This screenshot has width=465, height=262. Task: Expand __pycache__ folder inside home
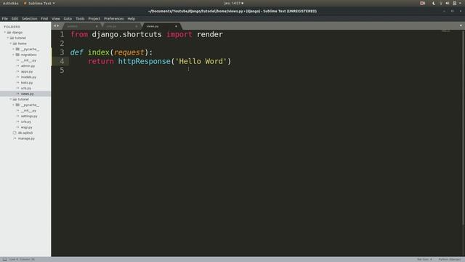coord(13,49)
